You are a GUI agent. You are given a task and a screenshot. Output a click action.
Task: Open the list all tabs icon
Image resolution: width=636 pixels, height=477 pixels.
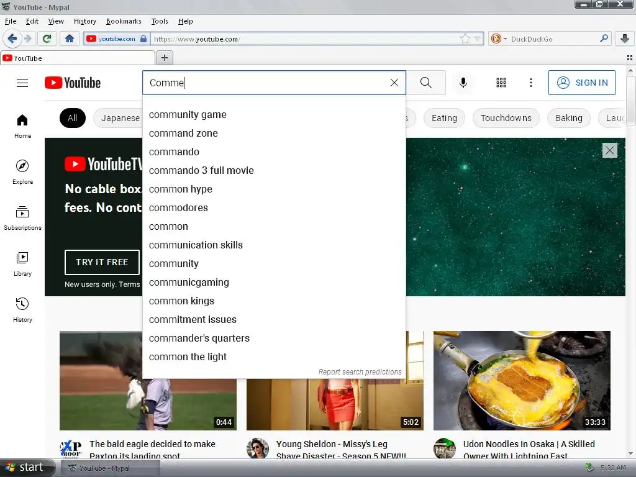pyautogui.click(x=630, y=58)
